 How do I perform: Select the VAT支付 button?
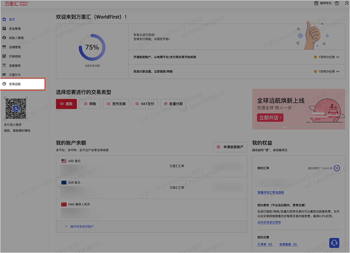(x=145, y=104)
